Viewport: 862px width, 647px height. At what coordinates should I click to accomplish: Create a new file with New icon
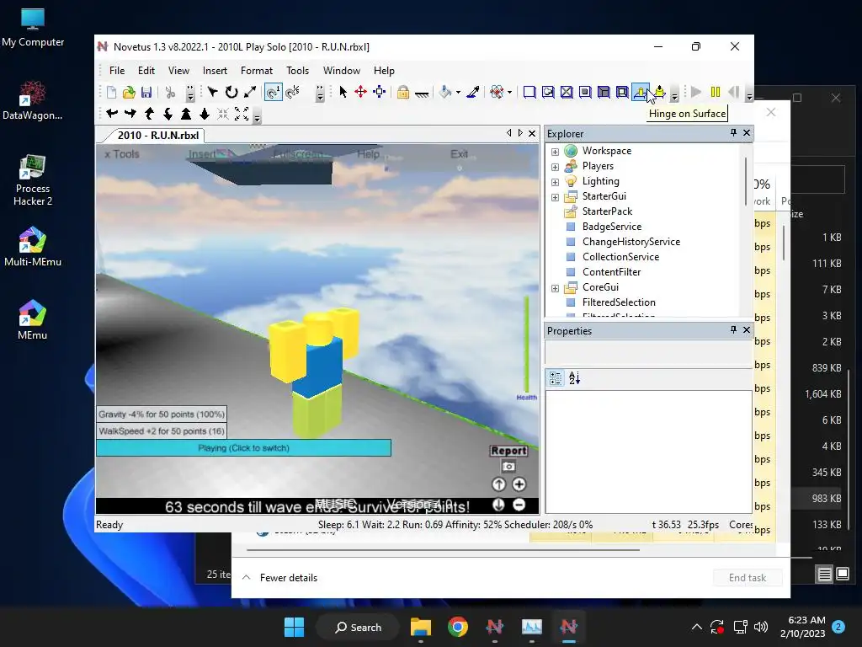[x=112, y=93]
